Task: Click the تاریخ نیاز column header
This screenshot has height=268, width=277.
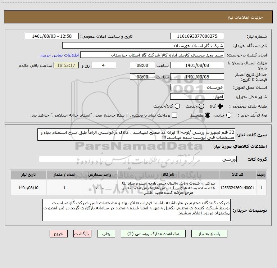Action: [x=28, y=174]
